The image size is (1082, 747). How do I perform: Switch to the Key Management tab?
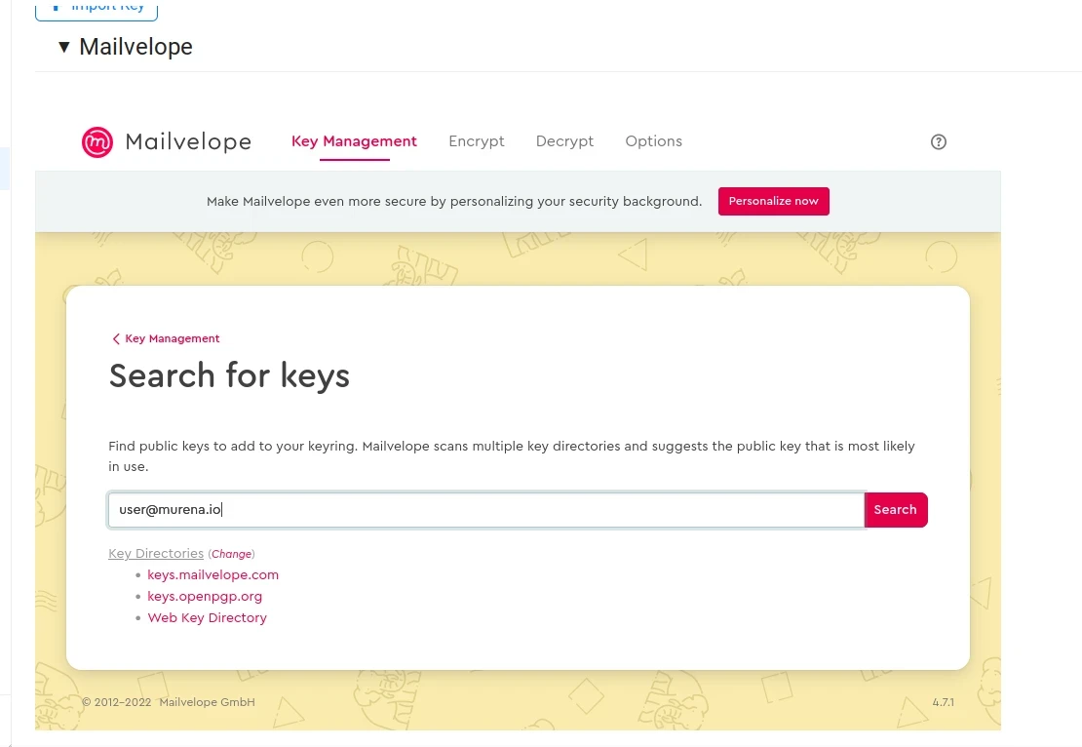coord(354,141)
